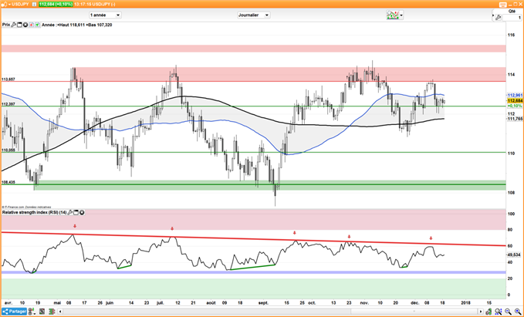The height and width of the screenshot is (317, 524).
Task: Open the RSI indicator settings wrench
Action: point(70,212)
